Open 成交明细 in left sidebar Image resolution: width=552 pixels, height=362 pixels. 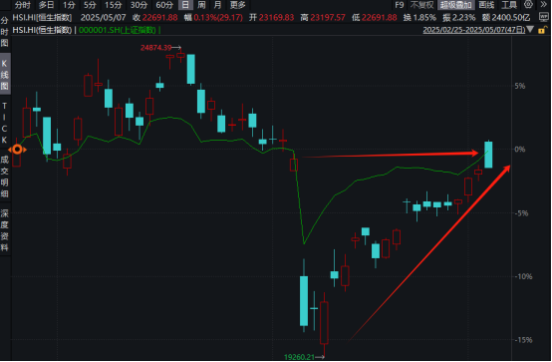coord(5,177)
